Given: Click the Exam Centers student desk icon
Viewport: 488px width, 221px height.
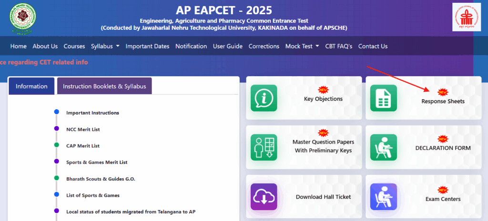Looking at the screenshot, I should (384, 197).
